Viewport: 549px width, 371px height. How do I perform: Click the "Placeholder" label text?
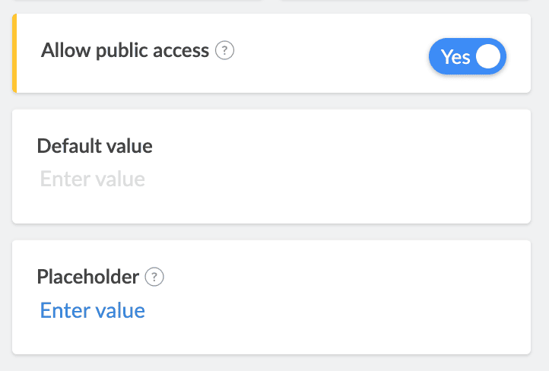[x=87, y=277]
